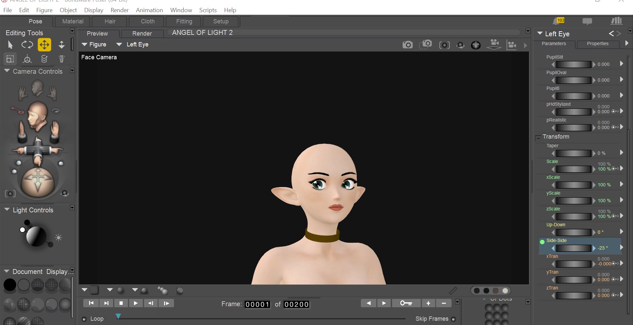633x325 pixels.
Task: Open the Animation menu
Action: point(150,10)
